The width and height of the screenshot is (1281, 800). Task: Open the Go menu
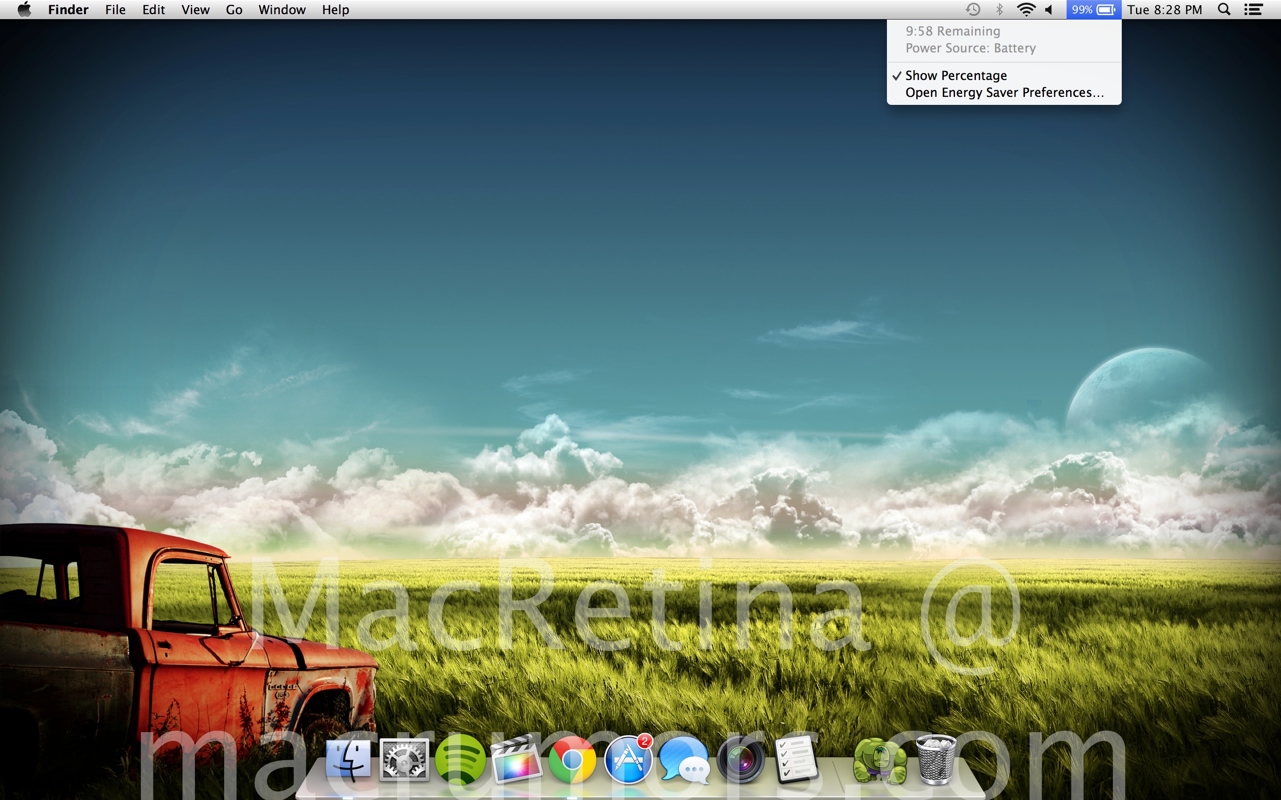click(x=234, y=9)
